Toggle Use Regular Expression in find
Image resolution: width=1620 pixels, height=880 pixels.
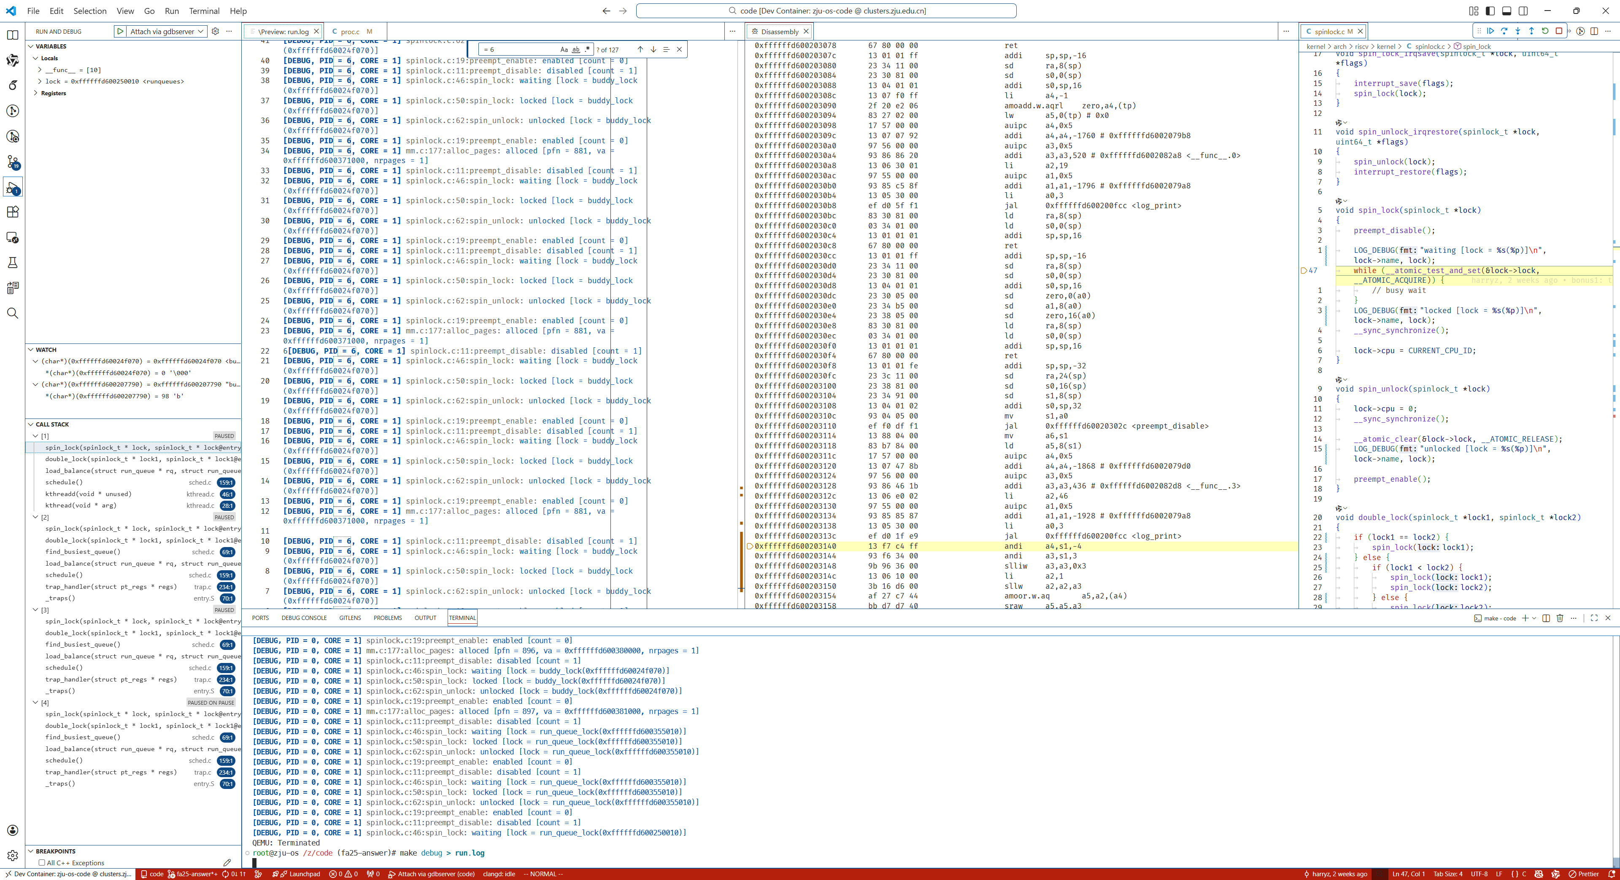[x=587, y=50]
